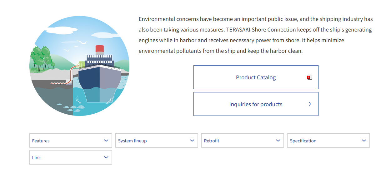The image size is (386, 173).
Task: Expand the System lineup dropdown arrow
Action: click(x=192, y=141)
